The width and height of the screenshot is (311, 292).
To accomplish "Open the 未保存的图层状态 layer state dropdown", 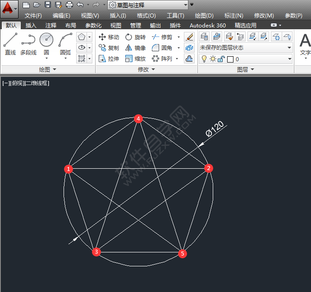I will (246, 47).
